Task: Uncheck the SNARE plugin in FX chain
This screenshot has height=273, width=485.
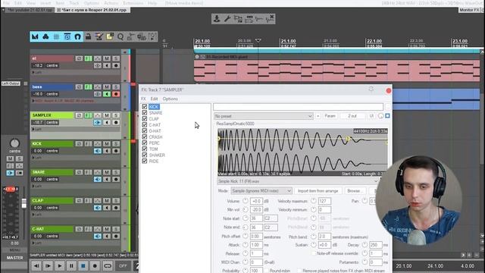Action: point(145,113)
